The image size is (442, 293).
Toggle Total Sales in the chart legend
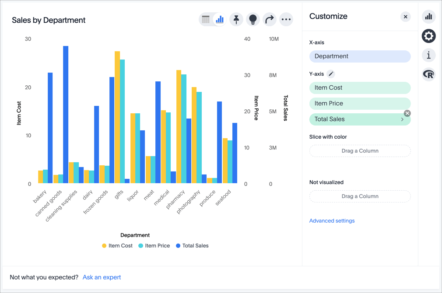click(x=192, y=245)
